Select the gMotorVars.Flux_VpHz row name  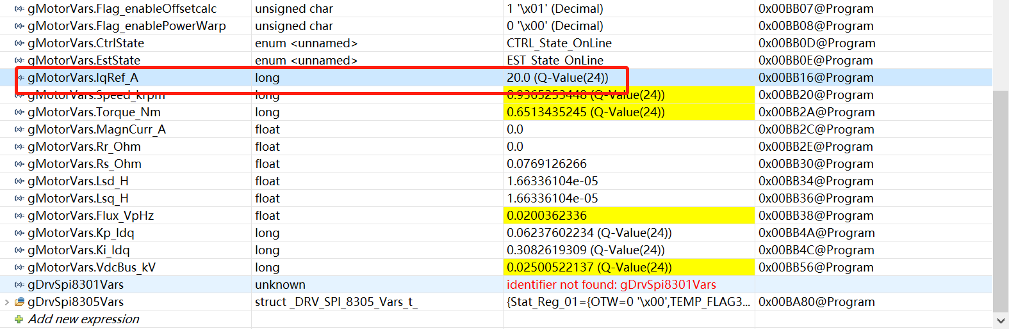tap(90, 216)
